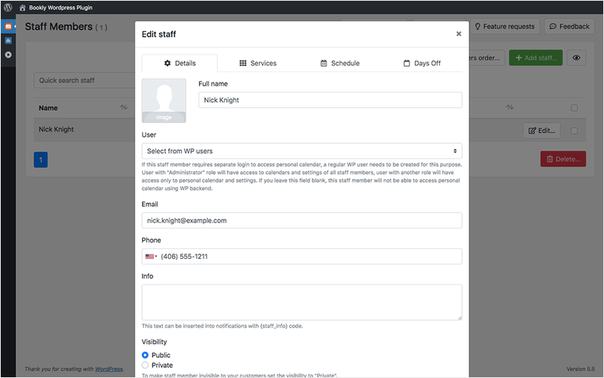Open the phone country flag selector
The width and height of the screenshot is (604, 378).
click(151, 257)
